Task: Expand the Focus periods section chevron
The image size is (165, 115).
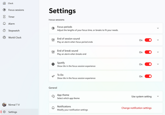Action: tap(158, 28)
